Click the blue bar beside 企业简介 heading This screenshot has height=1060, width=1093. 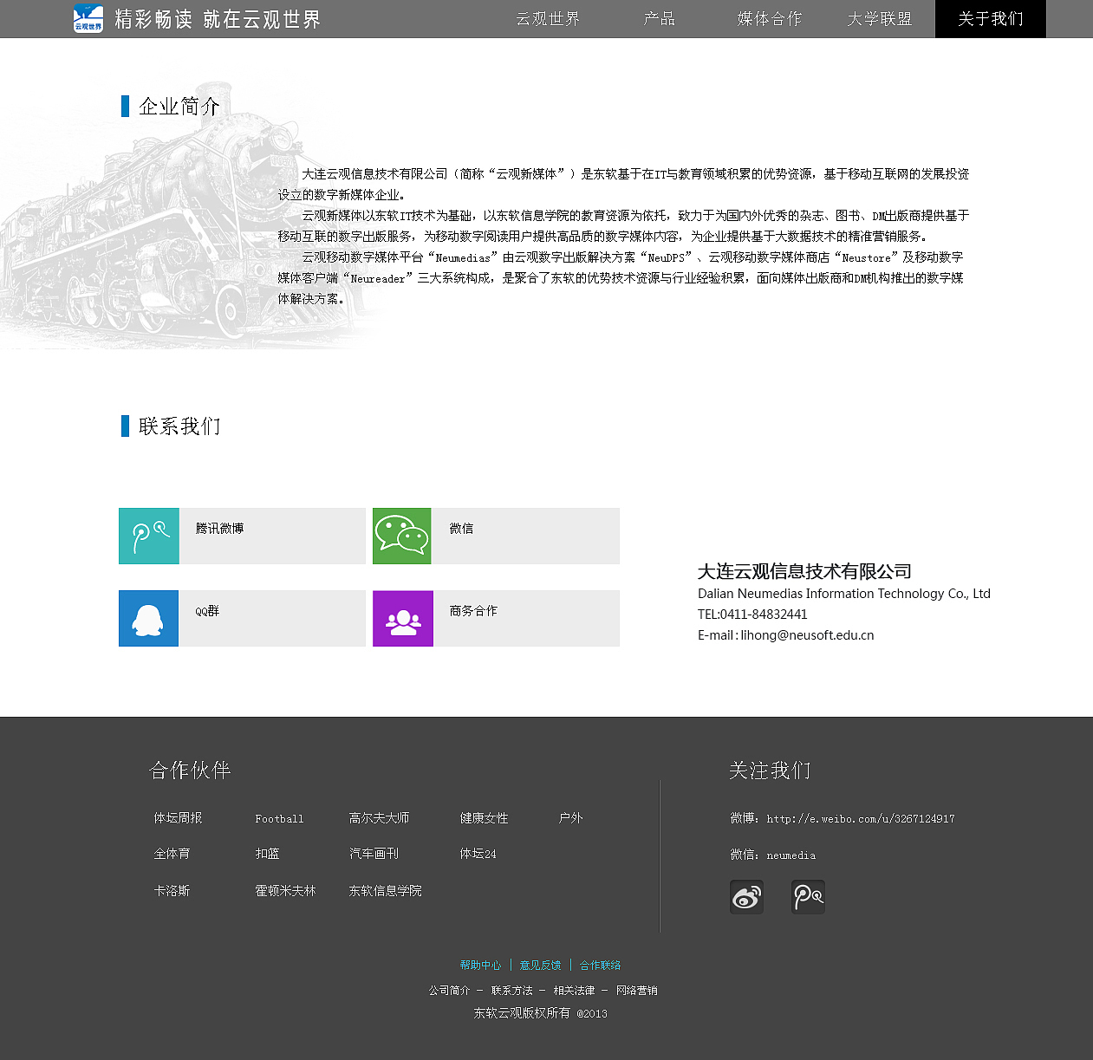pyautogui.click(x=123, y=106)
